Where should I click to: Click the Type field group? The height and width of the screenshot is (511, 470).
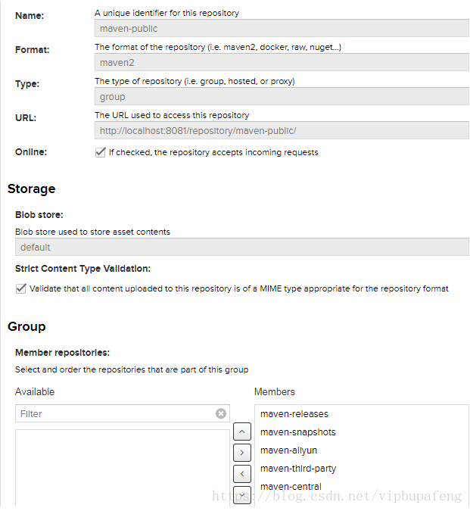(x=282, y=96)
